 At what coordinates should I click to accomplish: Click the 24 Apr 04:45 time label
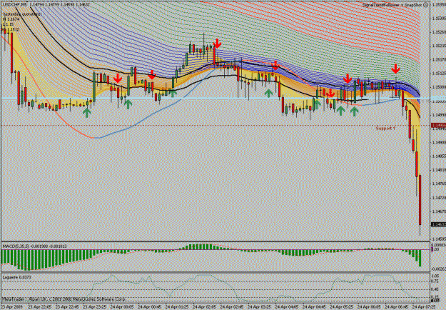[313, 307]
